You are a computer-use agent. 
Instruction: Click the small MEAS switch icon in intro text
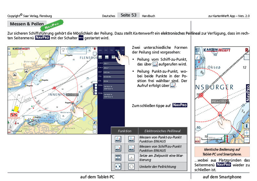click(81, 38)
